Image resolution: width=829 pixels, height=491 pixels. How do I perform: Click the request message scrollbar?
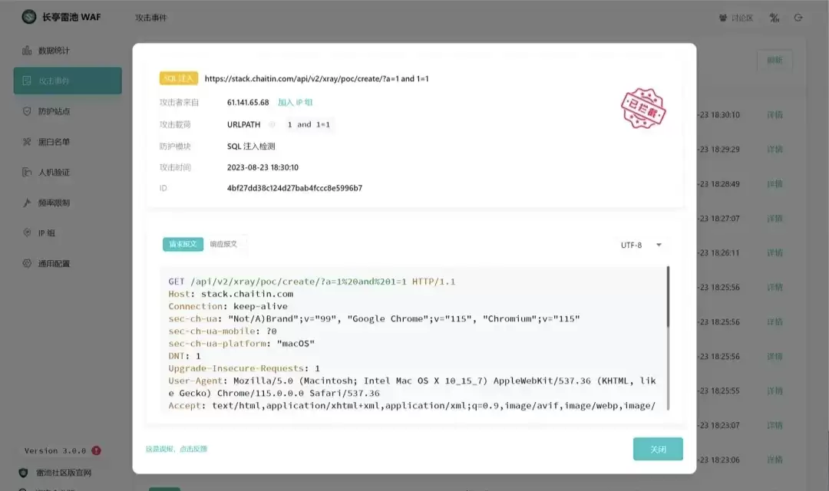[x=668, y=298]
